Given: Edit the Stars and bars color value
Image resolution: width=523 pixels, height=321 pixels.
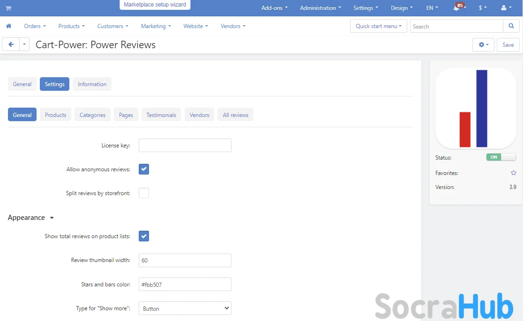Looking at the screenshot, I should pyautogui.click(x=185, y=285).
